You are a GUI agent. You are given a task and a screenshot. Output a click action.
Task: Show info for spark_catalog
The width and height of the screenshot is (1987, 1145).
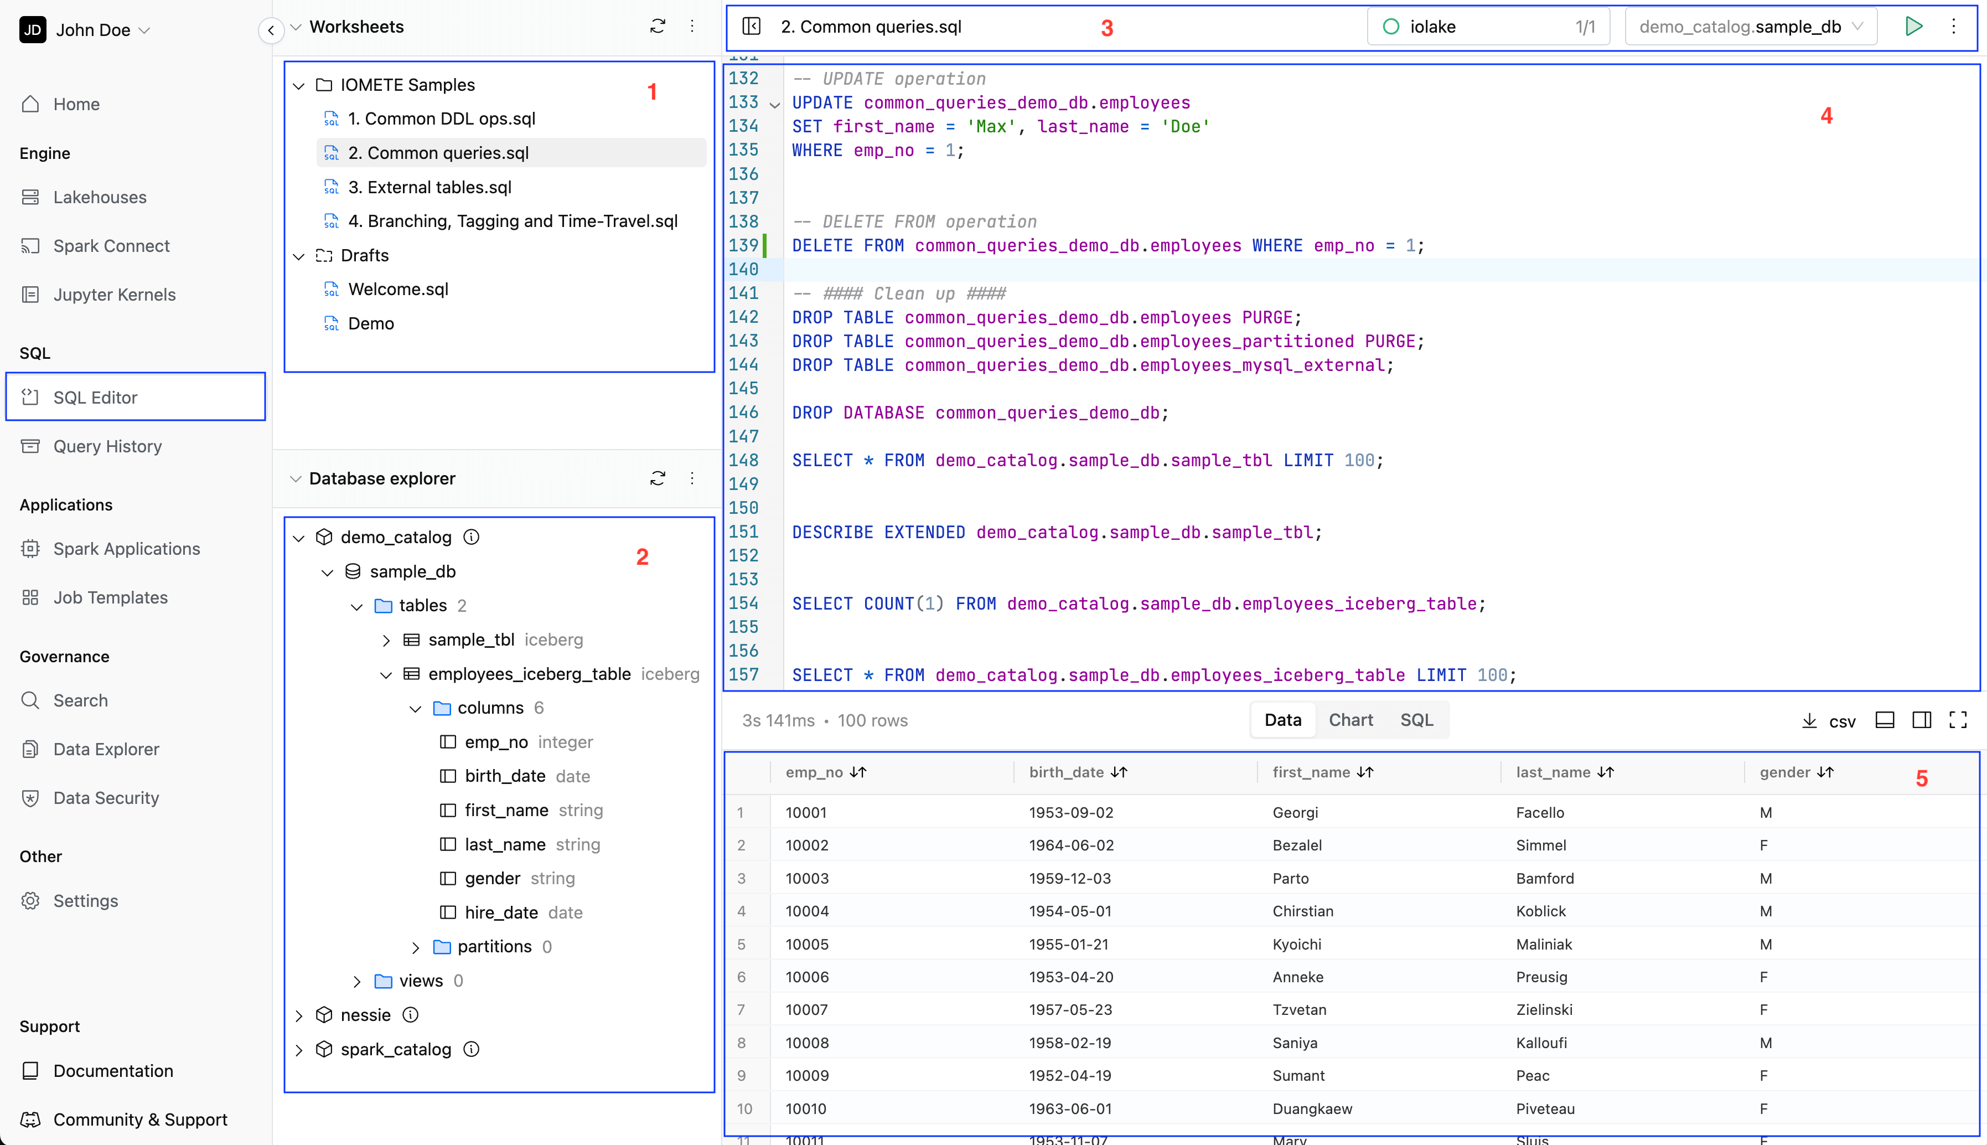click(x=471, y=1049)
